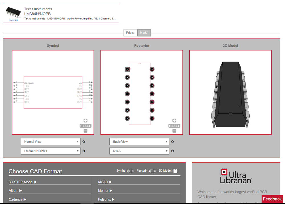This screenshot has height=204, width=285.
Task: Expand the Altium CAD format
Action: 15,191
